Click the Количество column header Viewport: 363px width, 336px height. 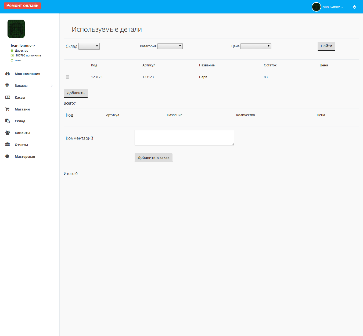tap(246, 115)
